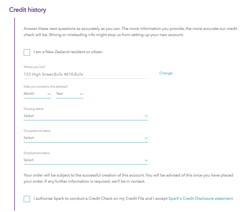Click the Where you live address field
240x212 pixels.
(86, 74)
